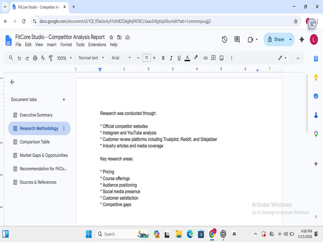Bookmark this page in Chrome

pos(296,21)
